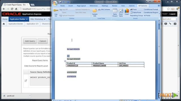Click the end ROWSET form field
Image resolution: width=181 pixels, height=101 pixels.
click(x=72, y=72)
